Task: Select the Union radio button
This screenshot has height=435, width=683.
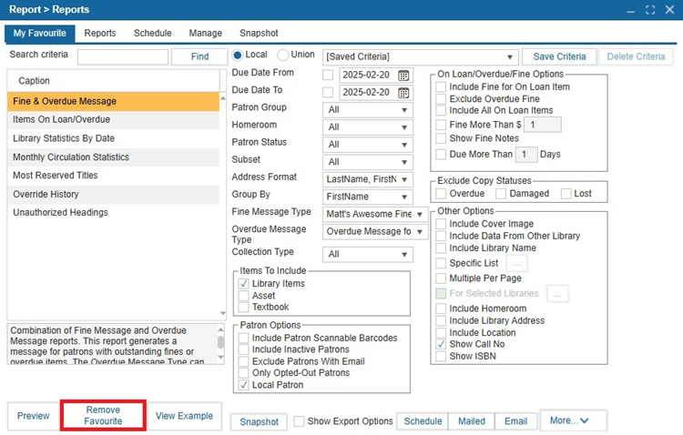Action: pos(283,55)
